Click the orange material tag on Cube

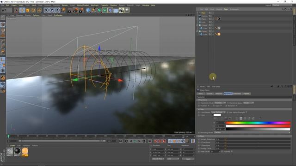click(x=219, y=34)
